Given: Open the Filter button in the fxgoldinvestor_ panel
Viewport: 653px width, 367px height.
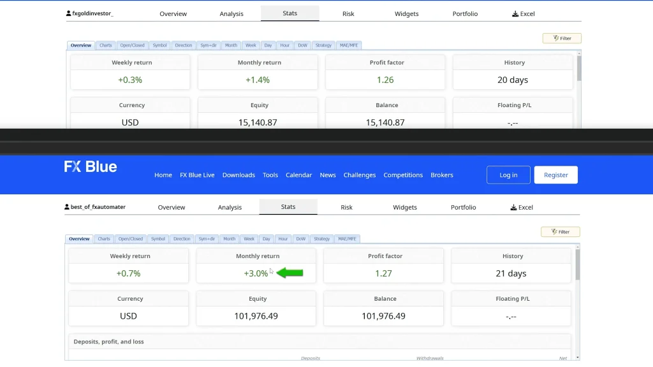Looking at the screenshot, I should 562,38.
